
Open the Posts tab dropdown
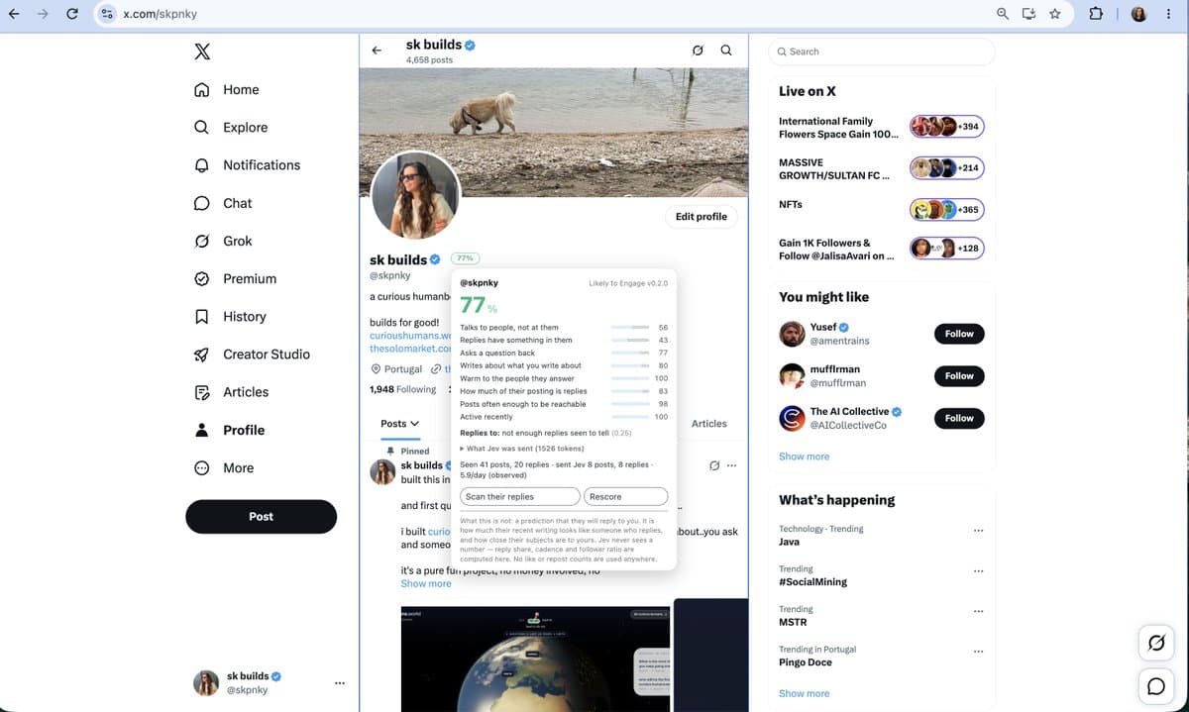(x=400, y=424)
